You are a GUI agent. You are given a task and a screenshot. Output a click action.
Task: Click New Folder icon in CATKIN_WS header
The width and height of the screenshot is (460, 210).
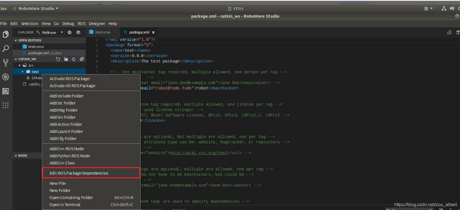(66, 59)
